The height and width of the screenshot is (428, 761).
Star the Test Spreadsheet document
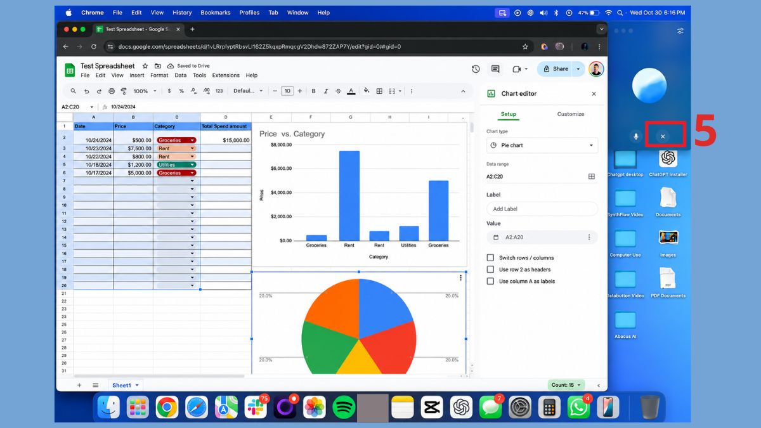click(145, 66)
